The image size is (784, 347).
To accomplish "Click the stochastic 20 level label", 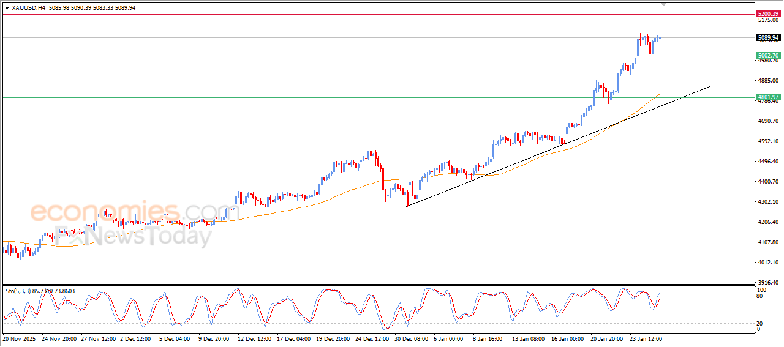I will pyautogui.click(x=760, y=323).
